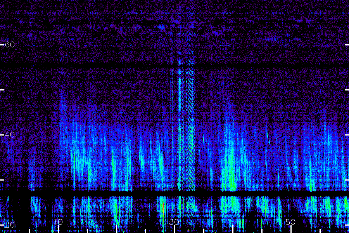Image resolution: width=349 pixels, height=233 pixels.
Task: Click the 40 frequency axis label
Action: (x=10, y=135)
